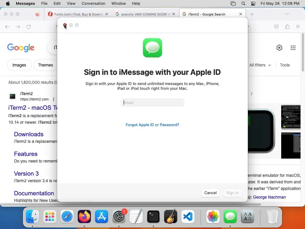Image resolution: width=305 pixels, height=229 pixels.
Task: Open the Documentation sitelink
Action: (34, 193)
